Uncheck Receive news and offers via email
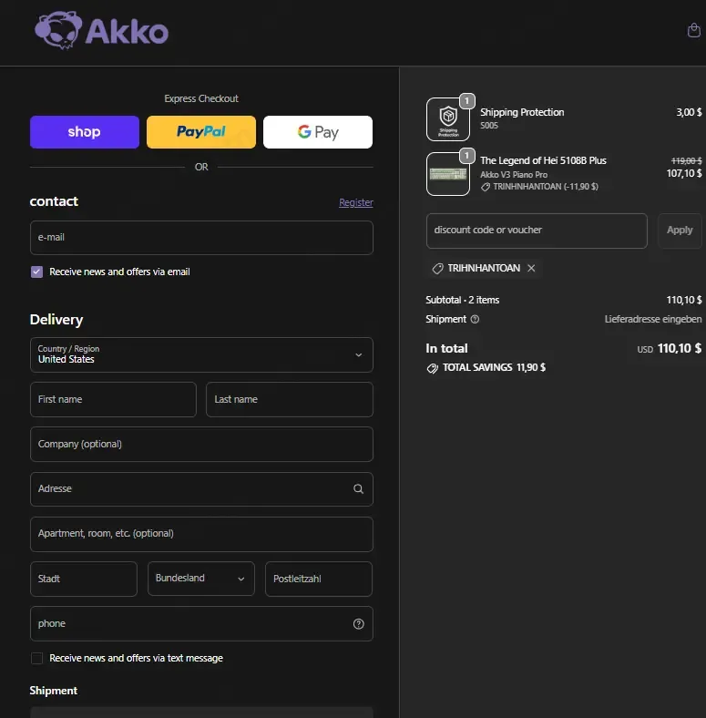Screen dimensions: 706x718 36,272
